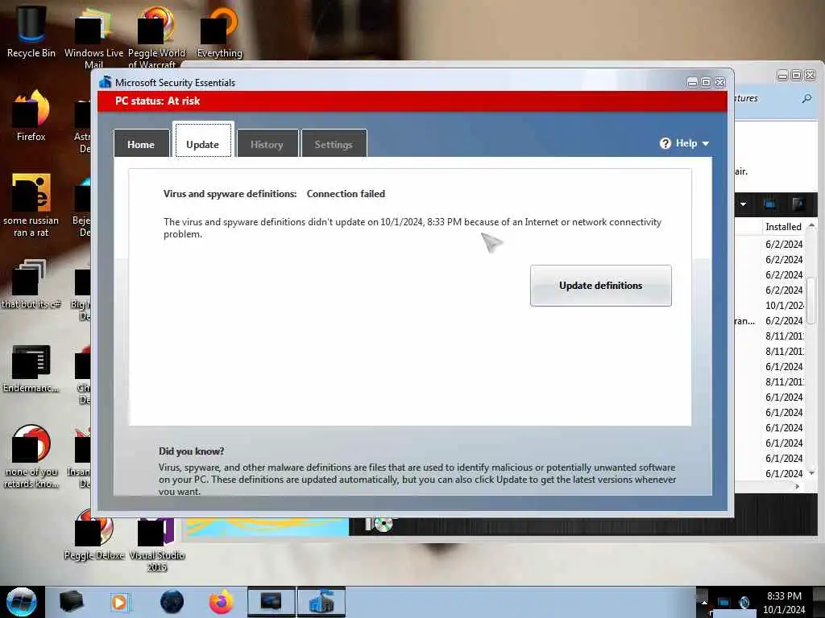Show hidden system tray icons
This screenshot has width=825, height=618.
coord(704,602)
